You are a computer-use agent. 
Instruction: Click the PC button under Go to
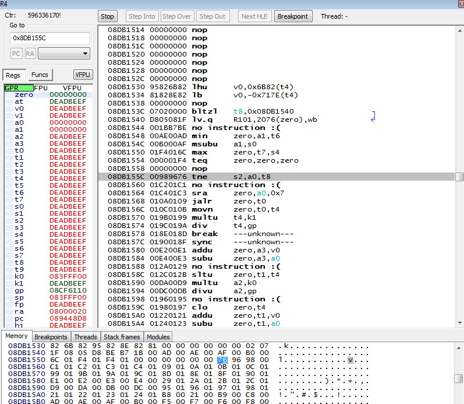pyautogui.click(x=16, y=54)
